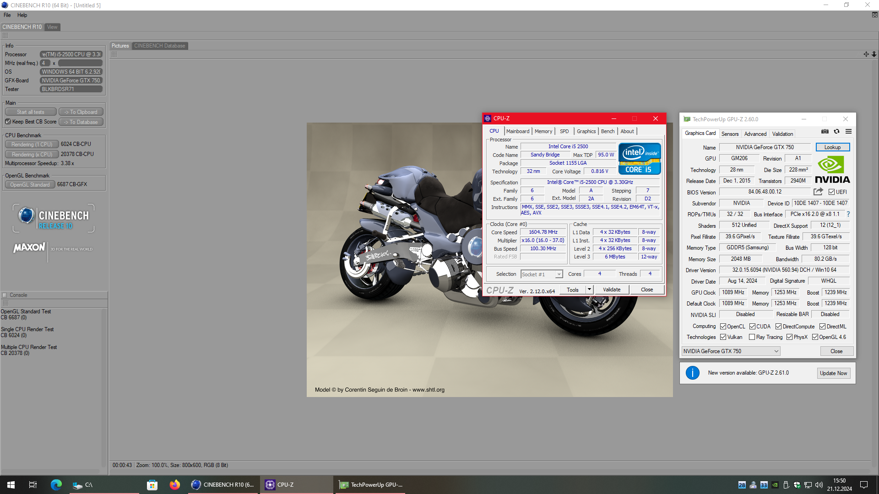
Task: Open Firefox from the taskbar
Action: (174, 485)
